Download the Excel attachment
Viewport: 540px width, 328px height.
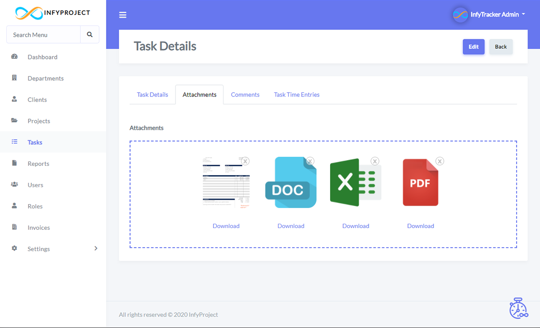click(x=355, y=225)
